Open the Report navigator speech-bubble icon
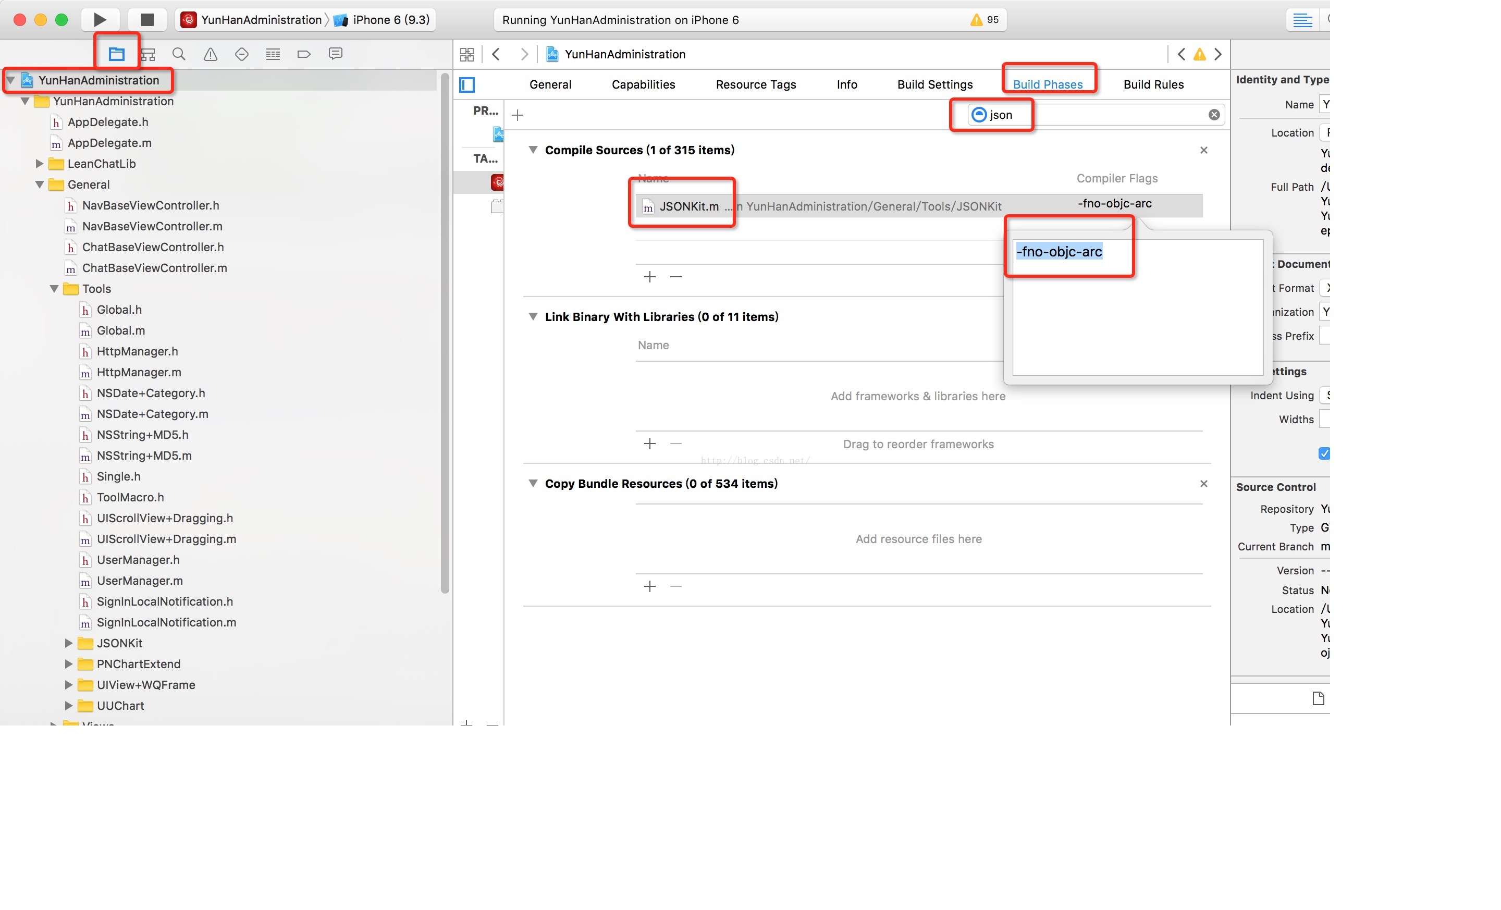 (x=335, y=54)
